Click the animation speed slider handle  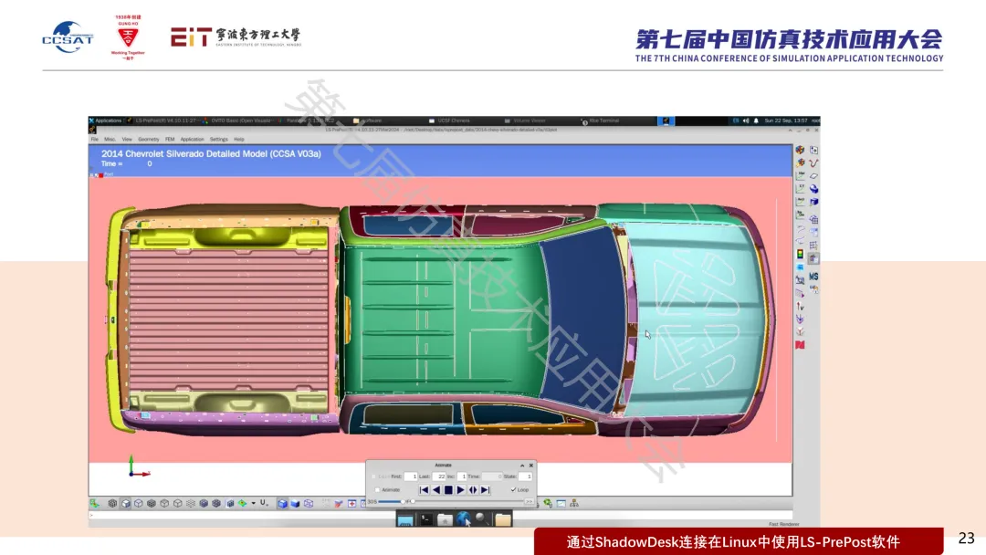pyautogui.click(x=404, y=501)
